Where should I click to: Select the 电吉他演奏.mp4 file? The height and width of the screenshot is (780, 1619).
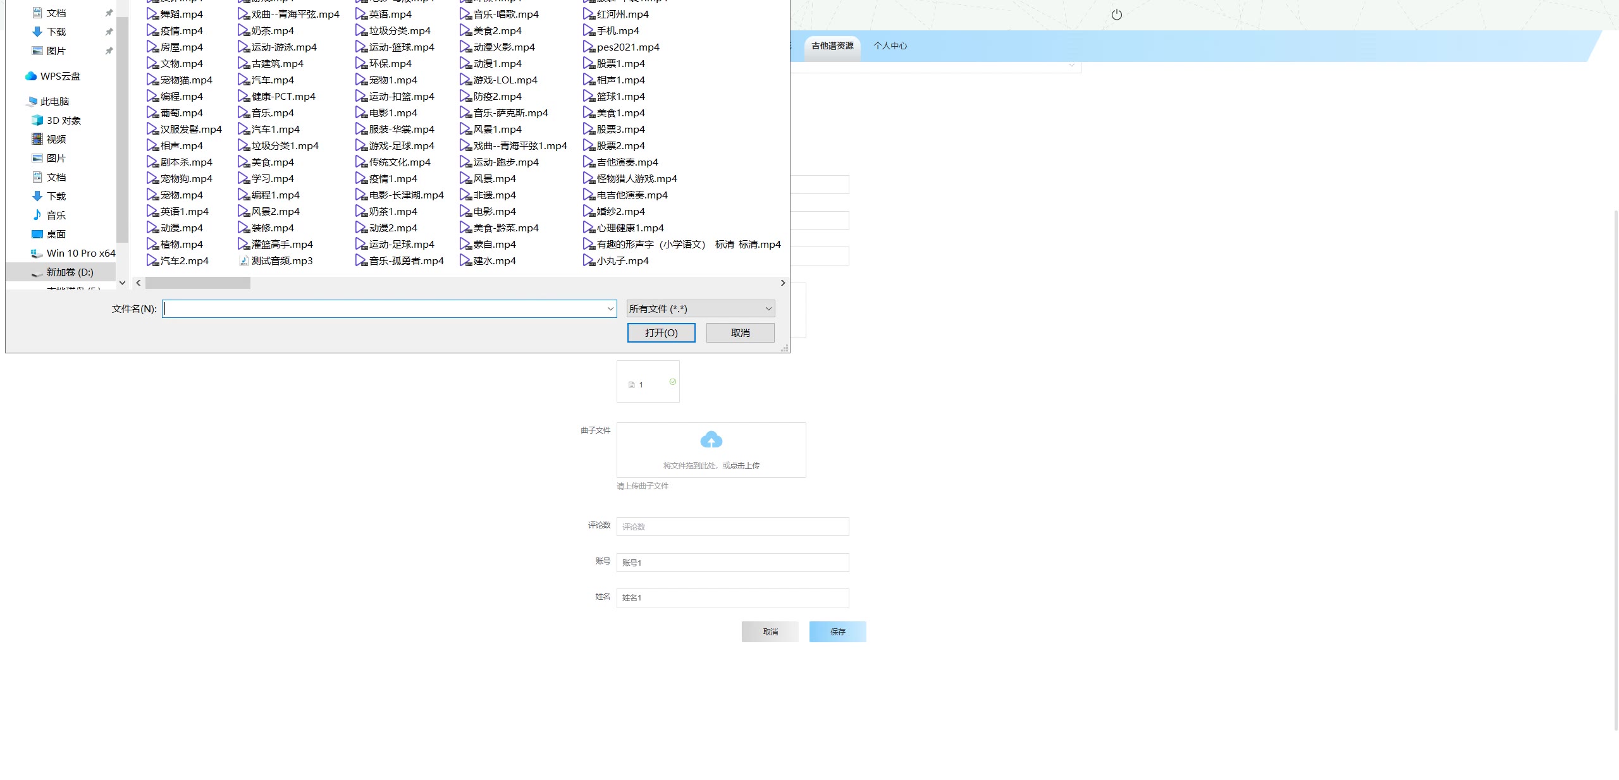coord(631,195)
